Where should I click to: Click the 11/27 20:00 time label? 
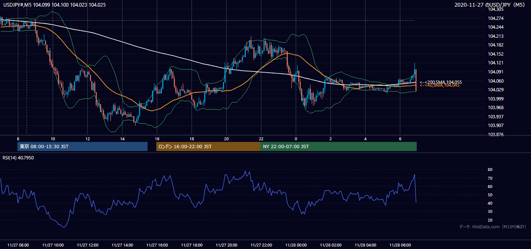click(x=226, y=245)
